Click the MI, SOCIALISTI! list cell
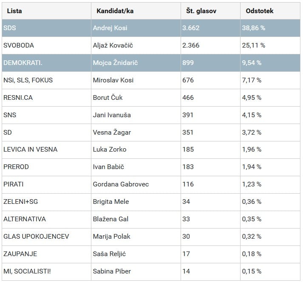This screenshot has height=282, width=303. click(27, 271)
